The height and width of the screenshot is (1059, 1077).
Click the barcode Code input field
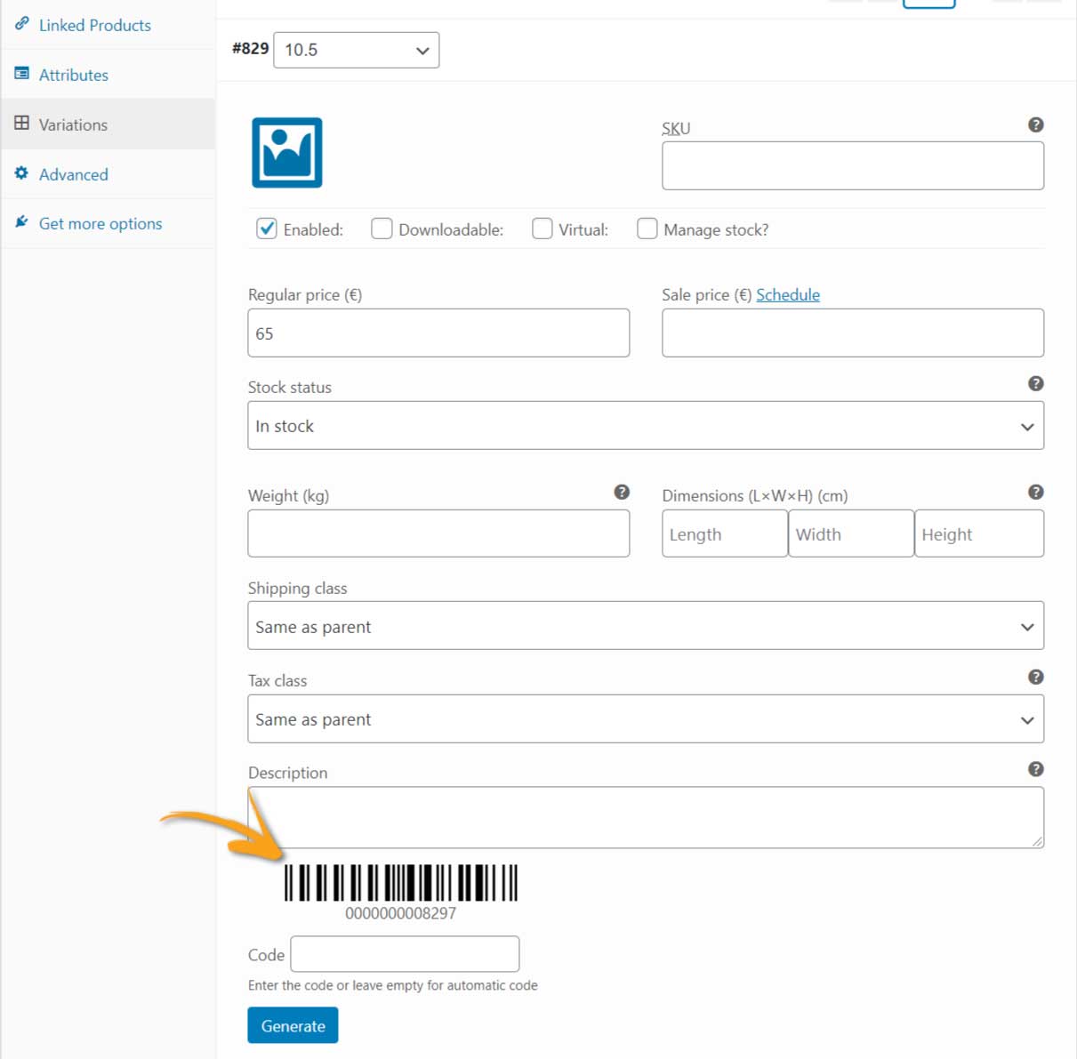[405, 954]
